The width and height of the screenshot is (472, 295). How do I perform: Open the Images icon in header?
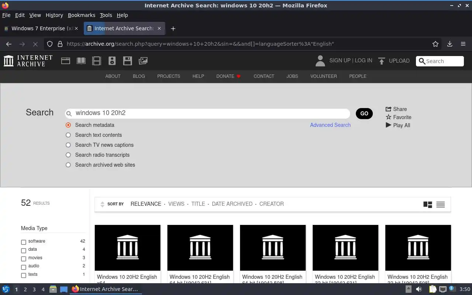point(143,61)
